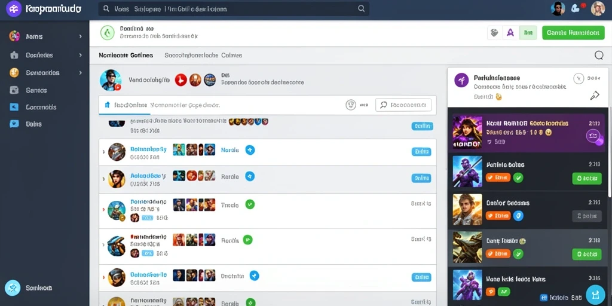Viewport: 612px width, 306px height.
Task: Click the grey gem icon beside the purple A
Action: (494, 33)
